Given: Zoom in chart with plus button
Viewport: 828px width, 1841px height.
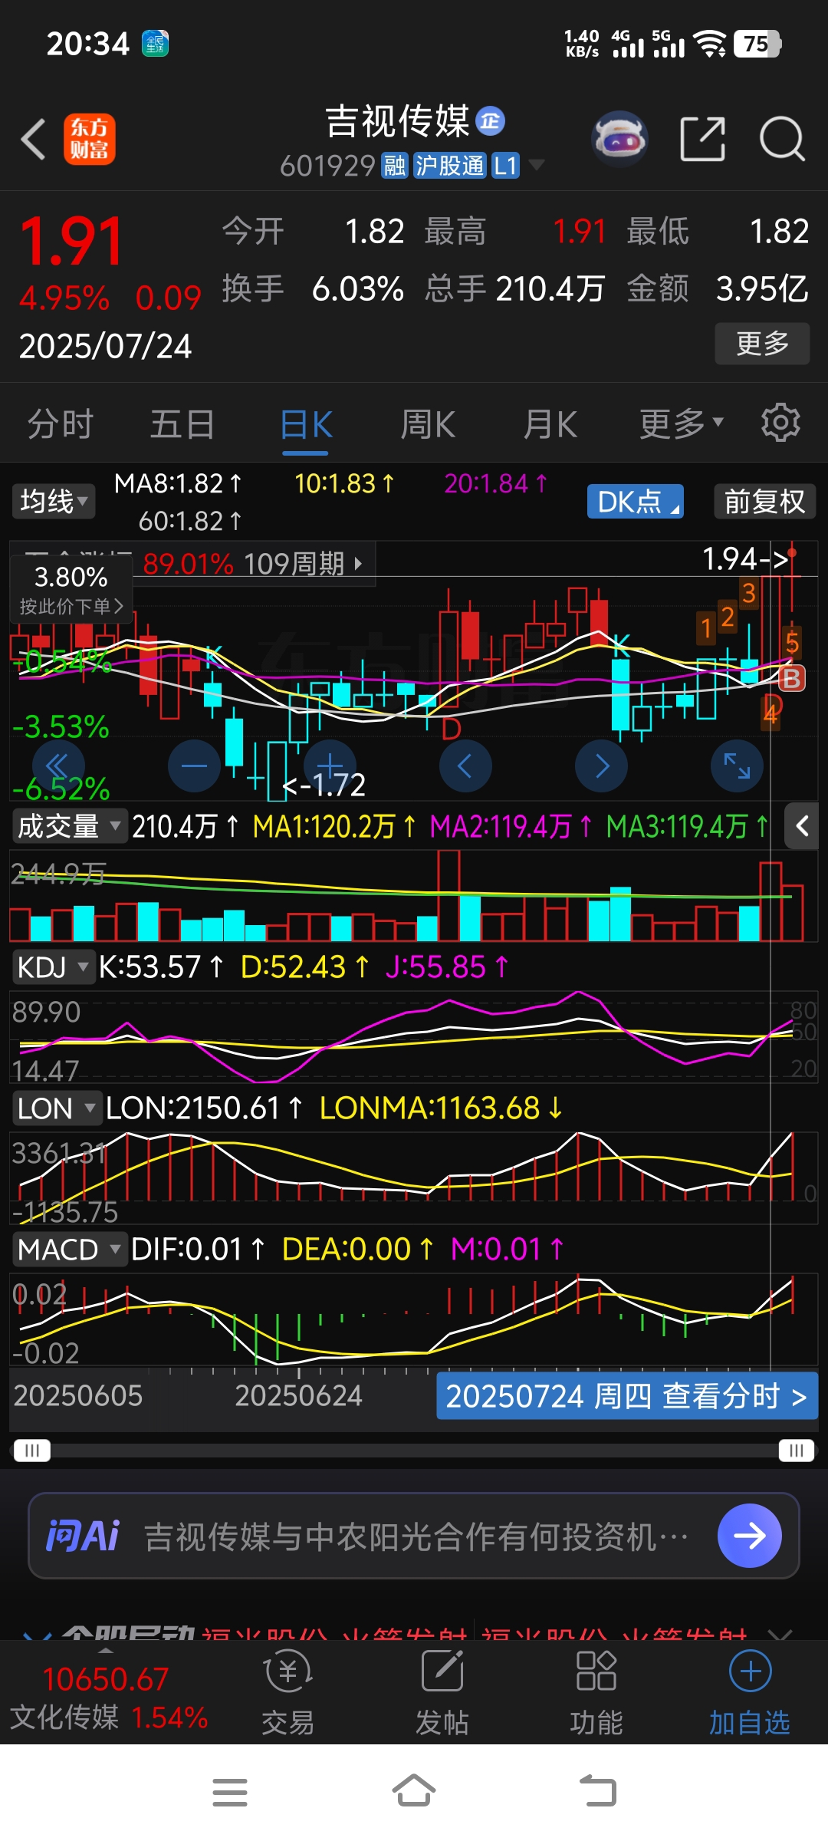Looking at the screenshot, I should (330, 766).
